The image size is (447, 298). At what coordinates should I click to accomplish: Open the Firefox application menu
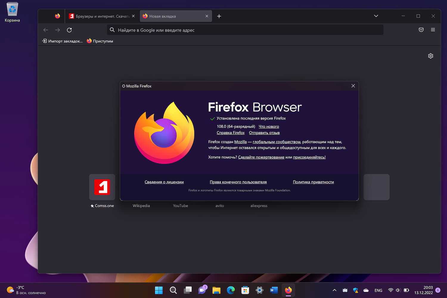pos(433,30)
